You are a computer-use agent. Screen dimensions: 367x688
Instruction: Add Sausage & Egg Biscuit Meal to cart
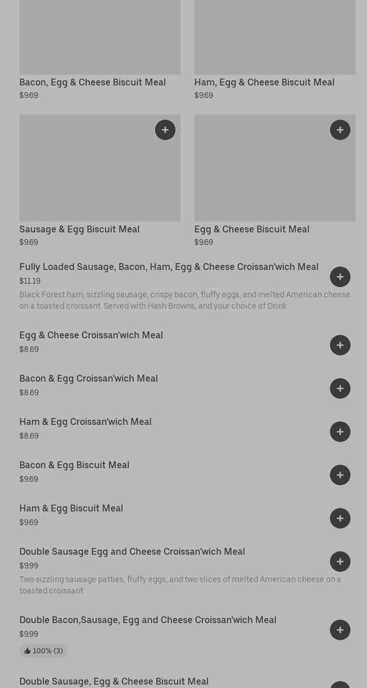click(x=165, y=130)
